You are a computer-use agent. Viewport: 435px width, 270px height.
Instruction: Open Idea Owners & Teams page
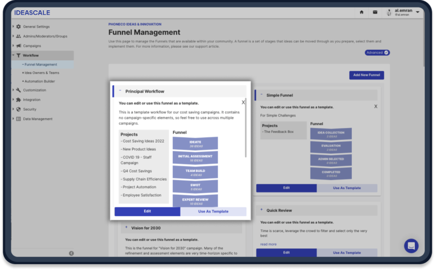[x=42, y=73]
